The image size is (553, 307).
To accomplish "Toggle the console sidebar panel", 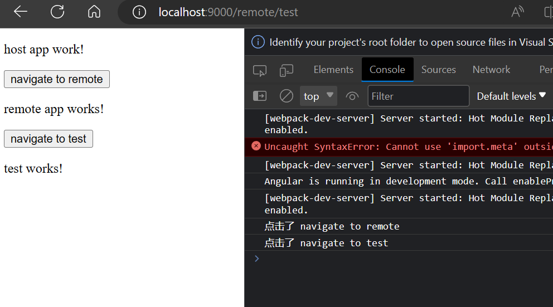I will 260,96.
